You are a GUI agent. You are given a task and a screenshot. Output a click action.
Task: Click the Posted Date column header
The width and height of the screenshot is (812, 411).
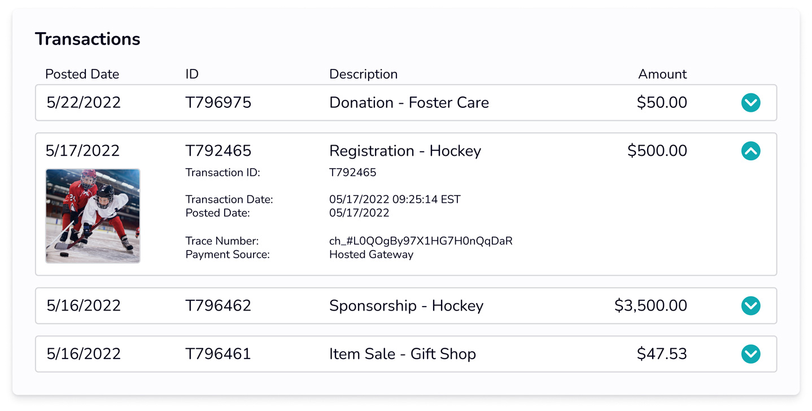pos(82,75)
